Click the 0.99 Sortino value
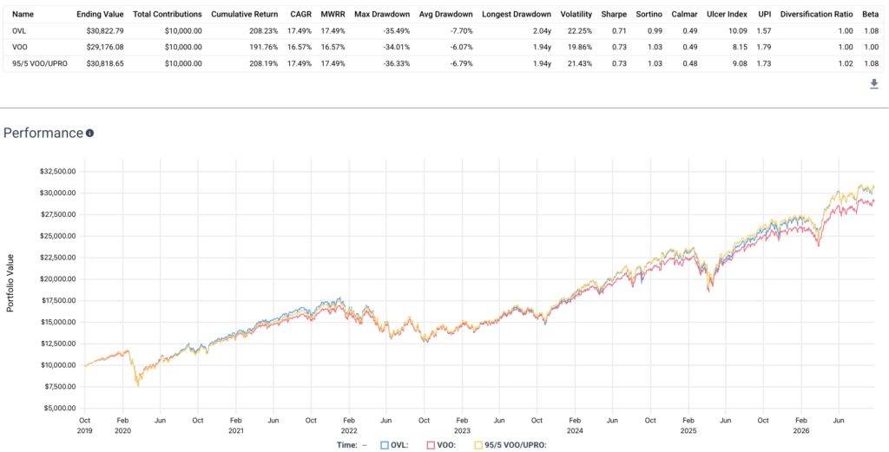 coord(655,31)
